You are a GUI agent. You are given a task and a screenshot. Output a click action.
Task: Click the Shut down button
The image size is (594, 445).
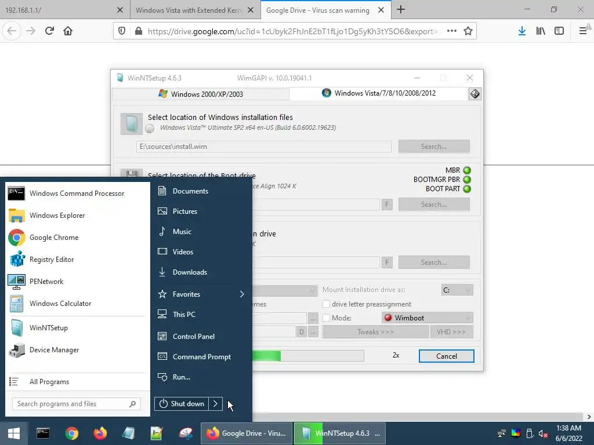point(182,404)
